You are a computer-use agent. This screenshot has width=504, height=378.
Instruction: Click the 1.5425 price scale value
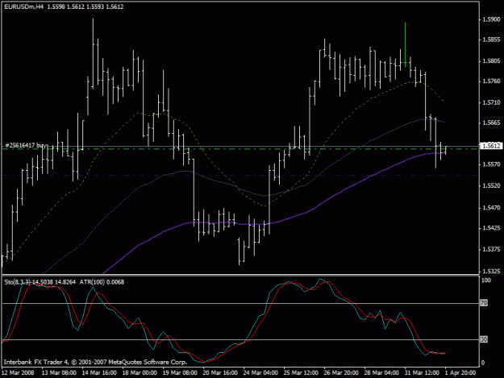(x=491, y=228)
